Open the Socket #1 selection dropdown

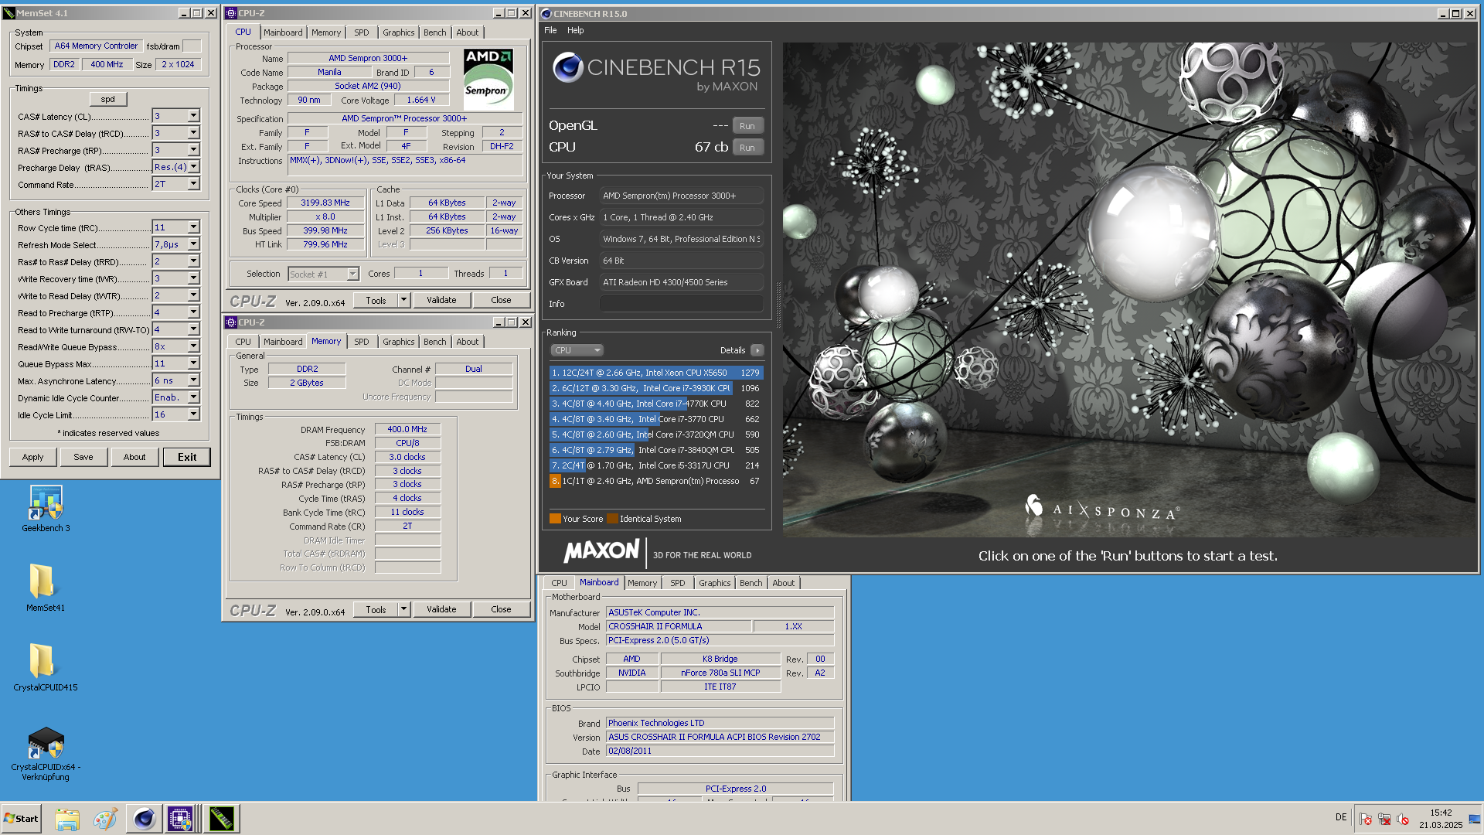click(x=324, y=274)
